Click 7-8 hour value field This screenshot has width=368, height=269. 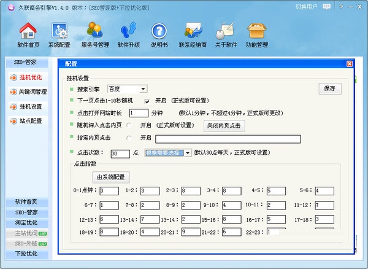coord(150,205)
